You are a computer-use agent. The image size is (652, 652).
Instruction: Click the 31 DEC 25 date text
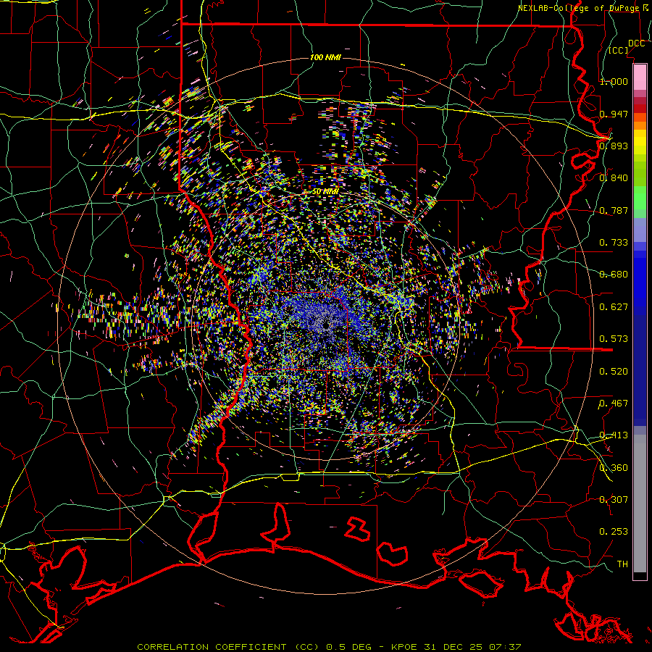[x=454, y=647]
